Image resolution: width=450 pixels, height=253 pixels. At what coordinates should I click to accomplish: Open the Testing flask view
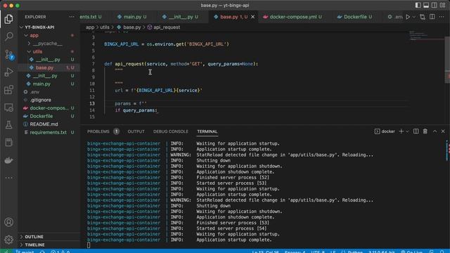pos(8,125)
